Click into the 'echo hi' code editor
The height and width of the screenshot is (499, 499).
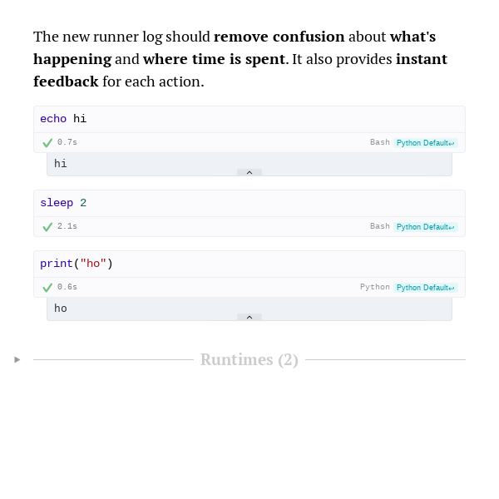click(249, 119)
